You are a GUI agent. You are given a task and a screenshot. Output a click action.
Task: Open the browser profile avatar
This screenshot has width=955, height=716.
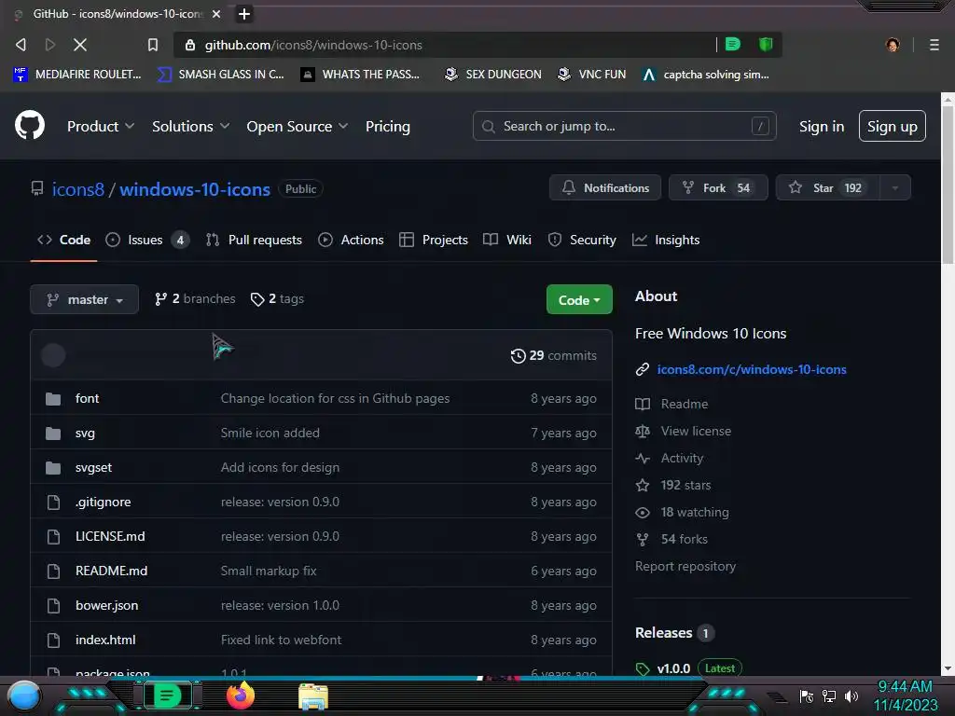pyautogui.click(x=893, y=45)
